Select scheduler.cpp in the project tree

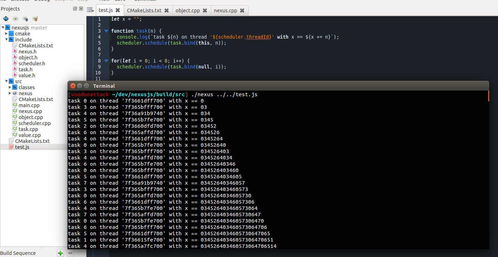(x=35, y=123)
